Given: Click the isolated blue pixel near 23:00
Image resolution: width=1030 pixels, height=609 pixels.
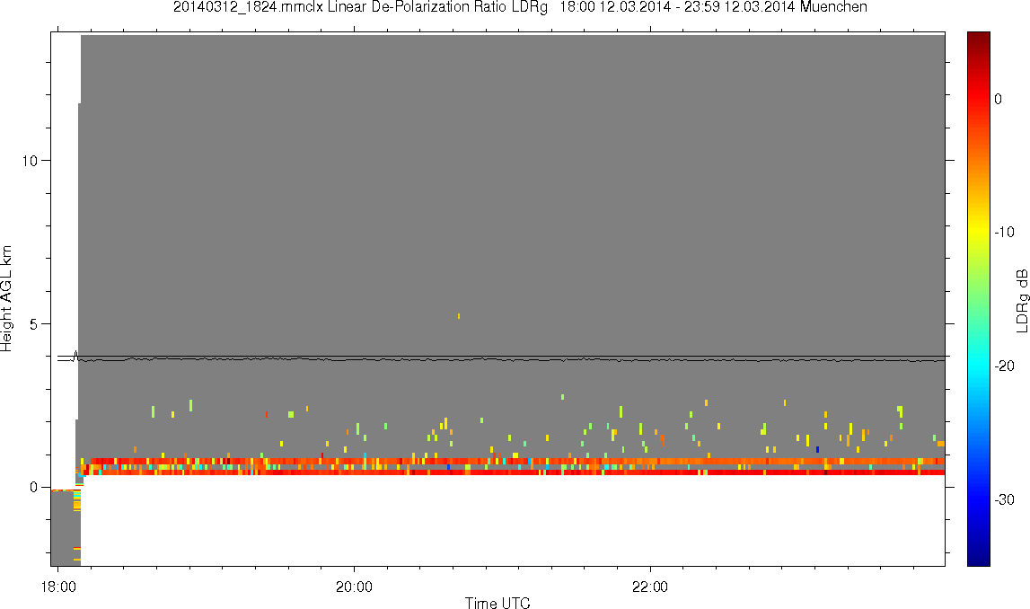Looking at the screenshot, I should [817, 449].
